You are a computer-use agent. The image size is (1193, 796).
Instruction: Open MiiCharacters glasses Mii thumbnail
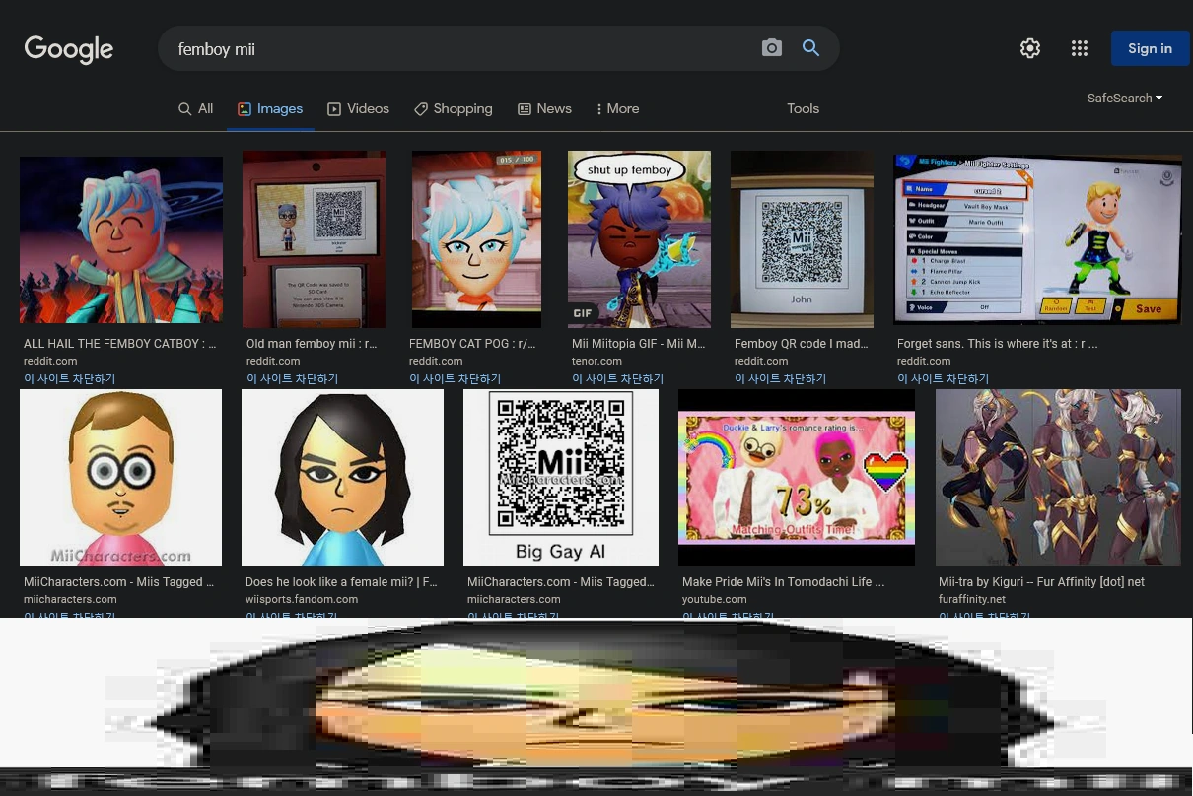coord(120,478)
